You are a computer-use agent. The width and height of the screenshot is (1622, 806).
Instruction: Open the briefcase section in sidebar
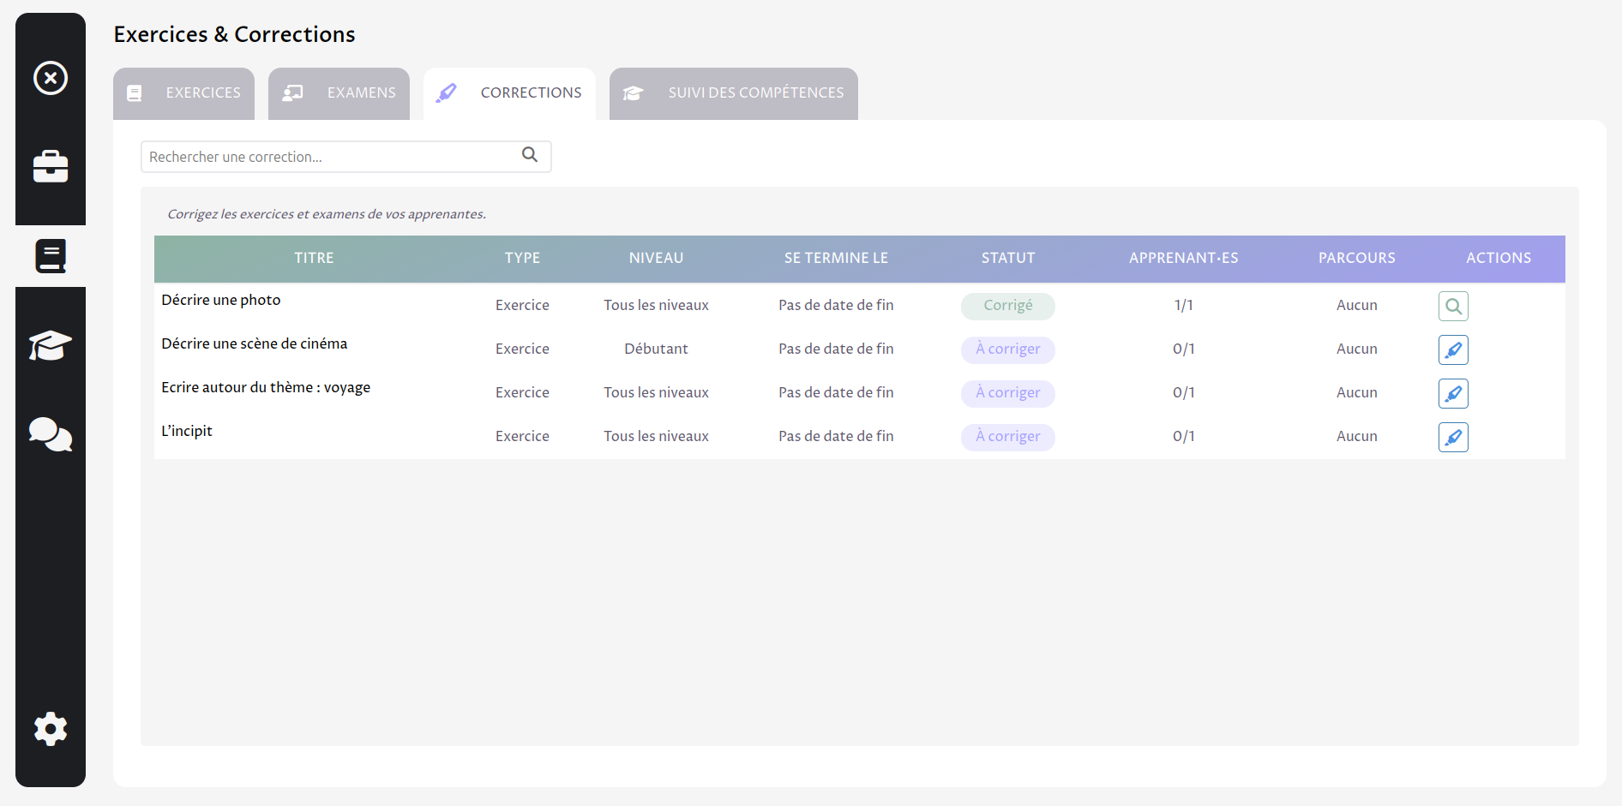tap(51, 166)
